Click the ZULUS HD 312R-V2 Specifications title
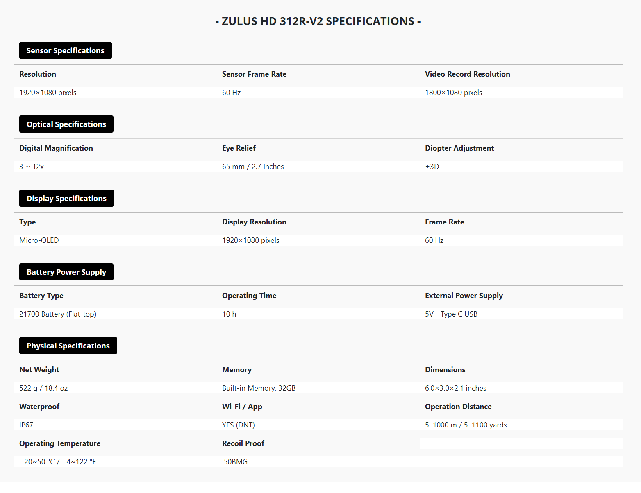641x493 pixels. coord(318,21)
